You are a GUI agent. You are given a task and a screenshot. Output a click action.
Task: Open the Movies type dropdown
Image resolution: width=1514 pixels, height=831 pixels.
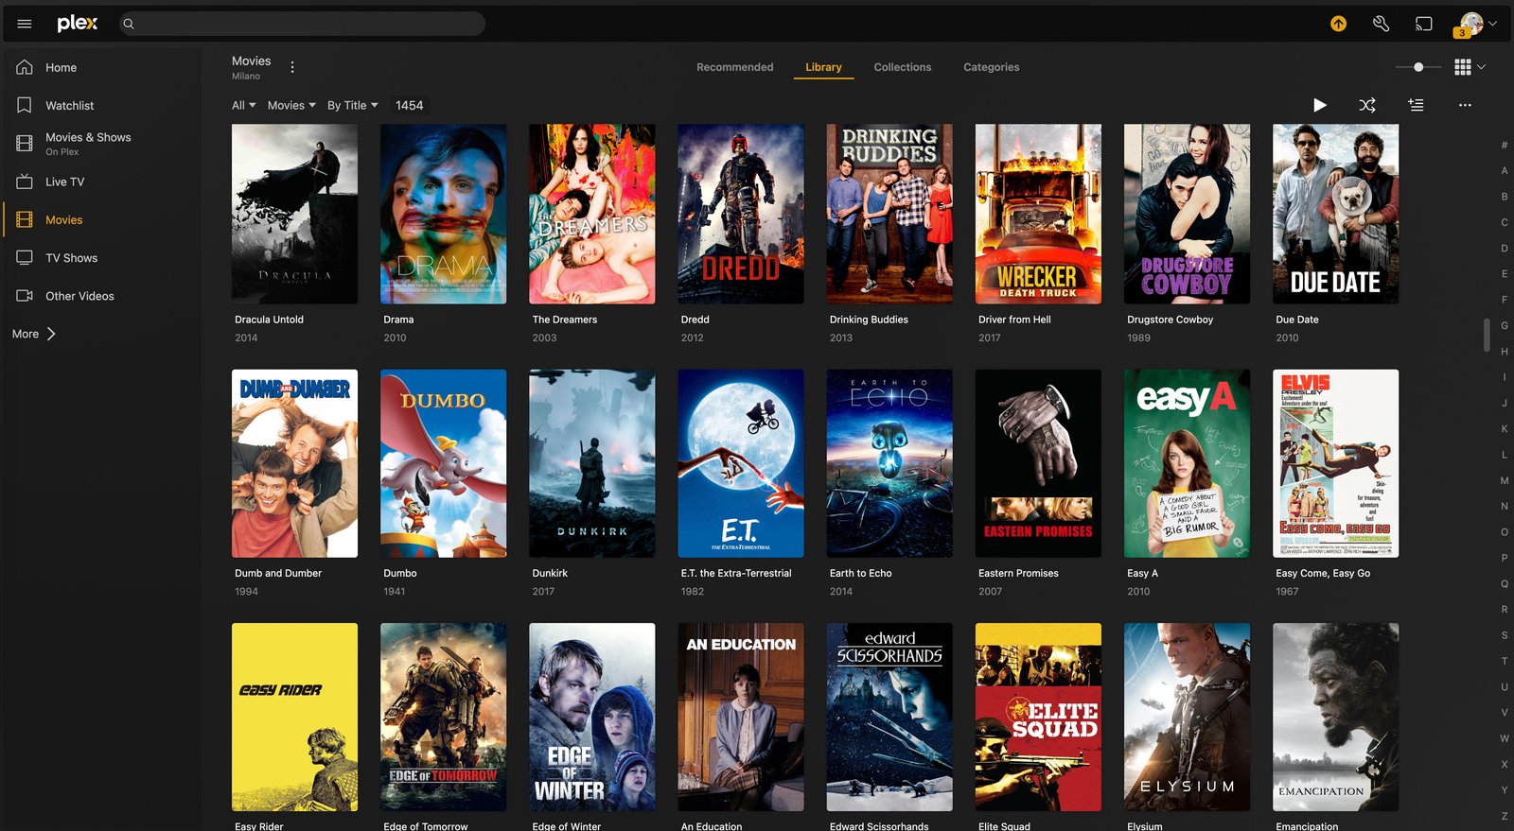click(291, 105)
